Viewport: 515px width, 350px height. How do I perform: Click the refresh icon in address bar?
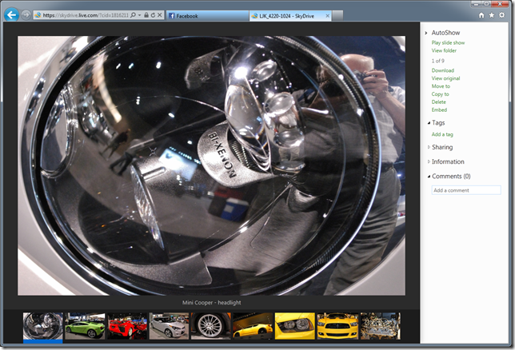[152, 15]
